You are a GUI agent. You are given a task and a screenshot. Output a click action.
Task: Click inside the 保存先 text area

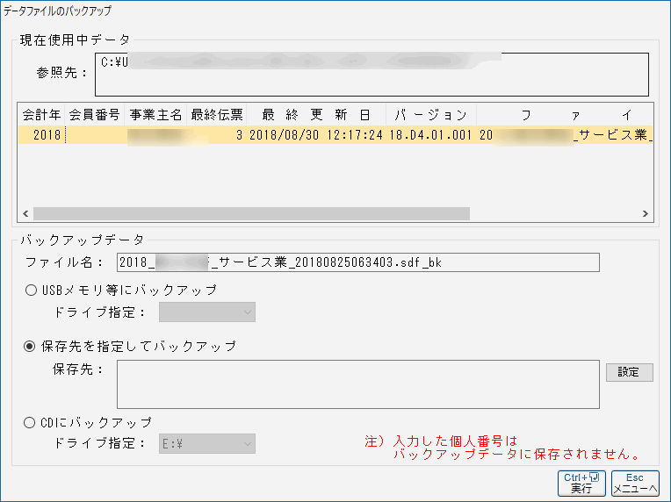tap(357, 384)
